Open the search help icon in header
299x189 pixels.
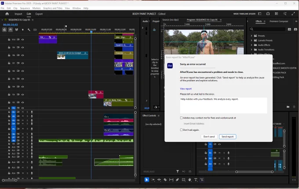tap(285, 14)
